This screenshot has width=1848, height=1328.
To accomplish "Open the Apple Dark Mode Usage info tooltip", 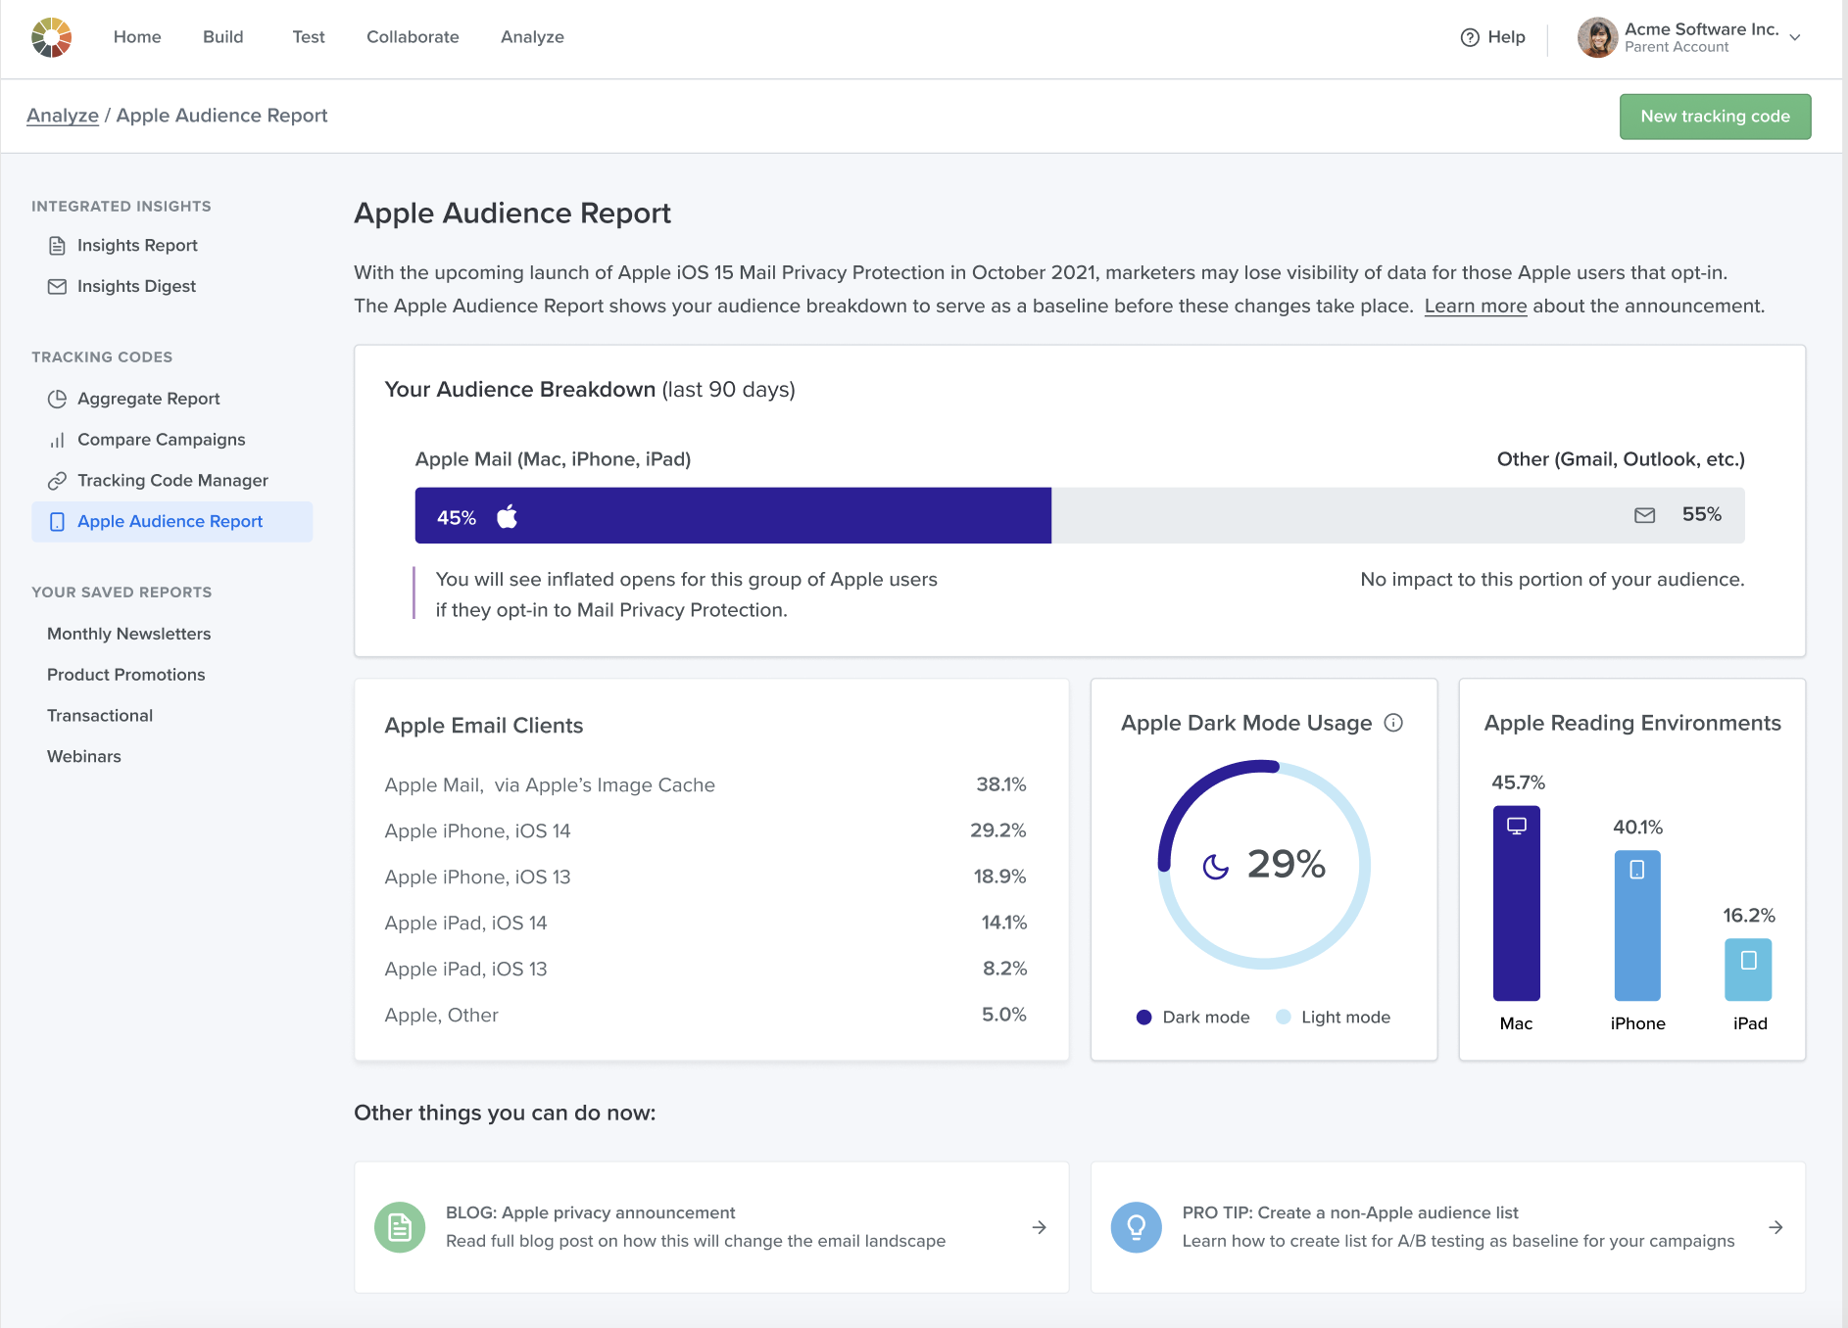I will [1393, 723].
